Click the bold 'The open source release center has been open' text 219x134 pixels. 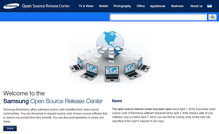(x=142, y=109)
